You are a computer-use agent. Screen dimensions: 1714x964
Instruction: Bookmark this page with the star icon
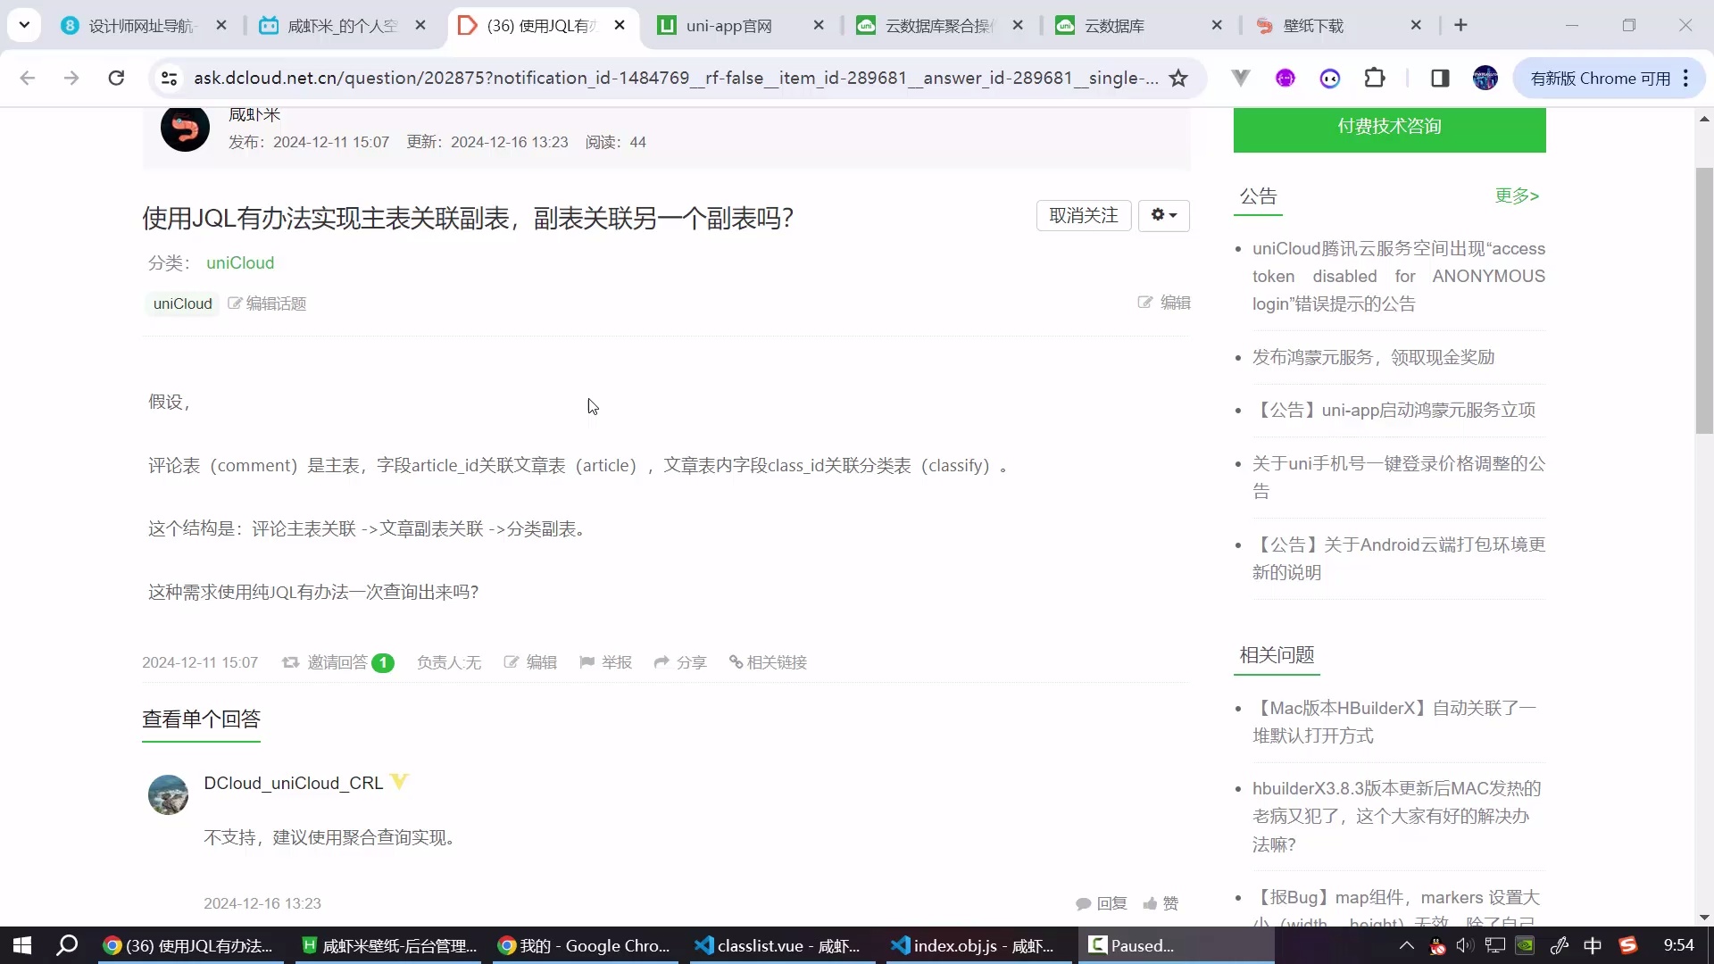coord(1178,79)
